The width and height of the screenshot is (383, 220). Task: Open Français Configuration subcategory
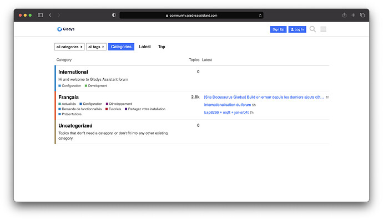(91, 104)
